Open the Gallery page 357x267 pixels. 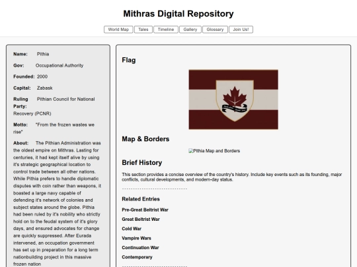[190, 30]
